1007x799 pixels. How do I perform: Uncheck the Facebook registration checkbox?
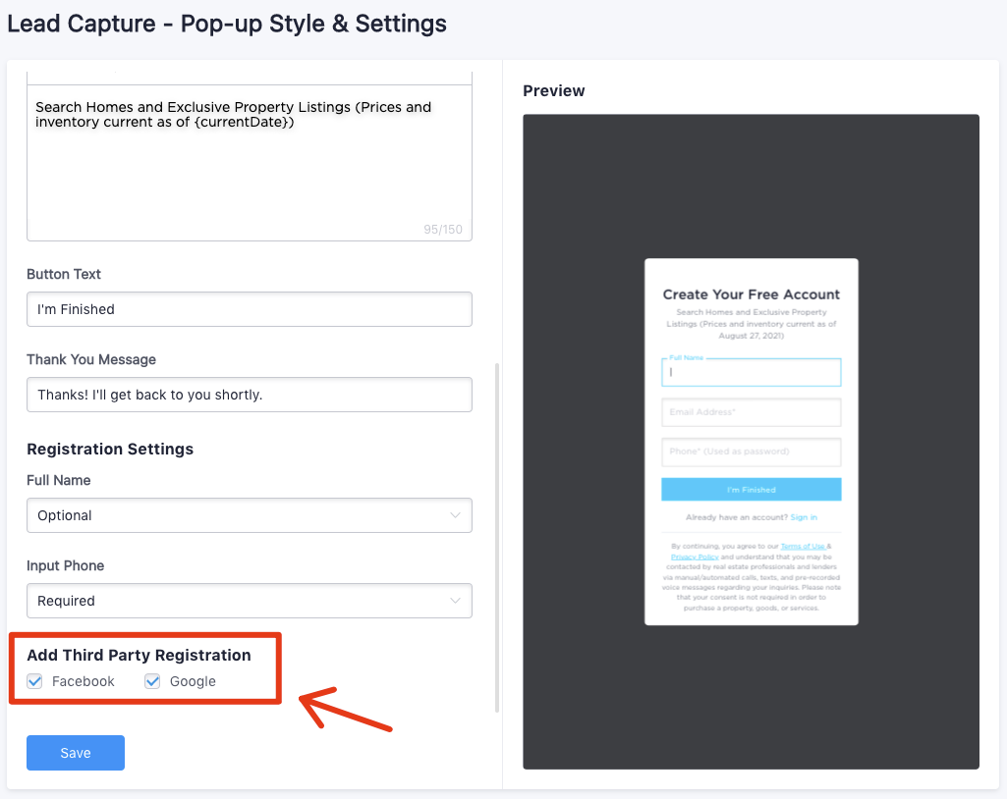coord(35,681)
